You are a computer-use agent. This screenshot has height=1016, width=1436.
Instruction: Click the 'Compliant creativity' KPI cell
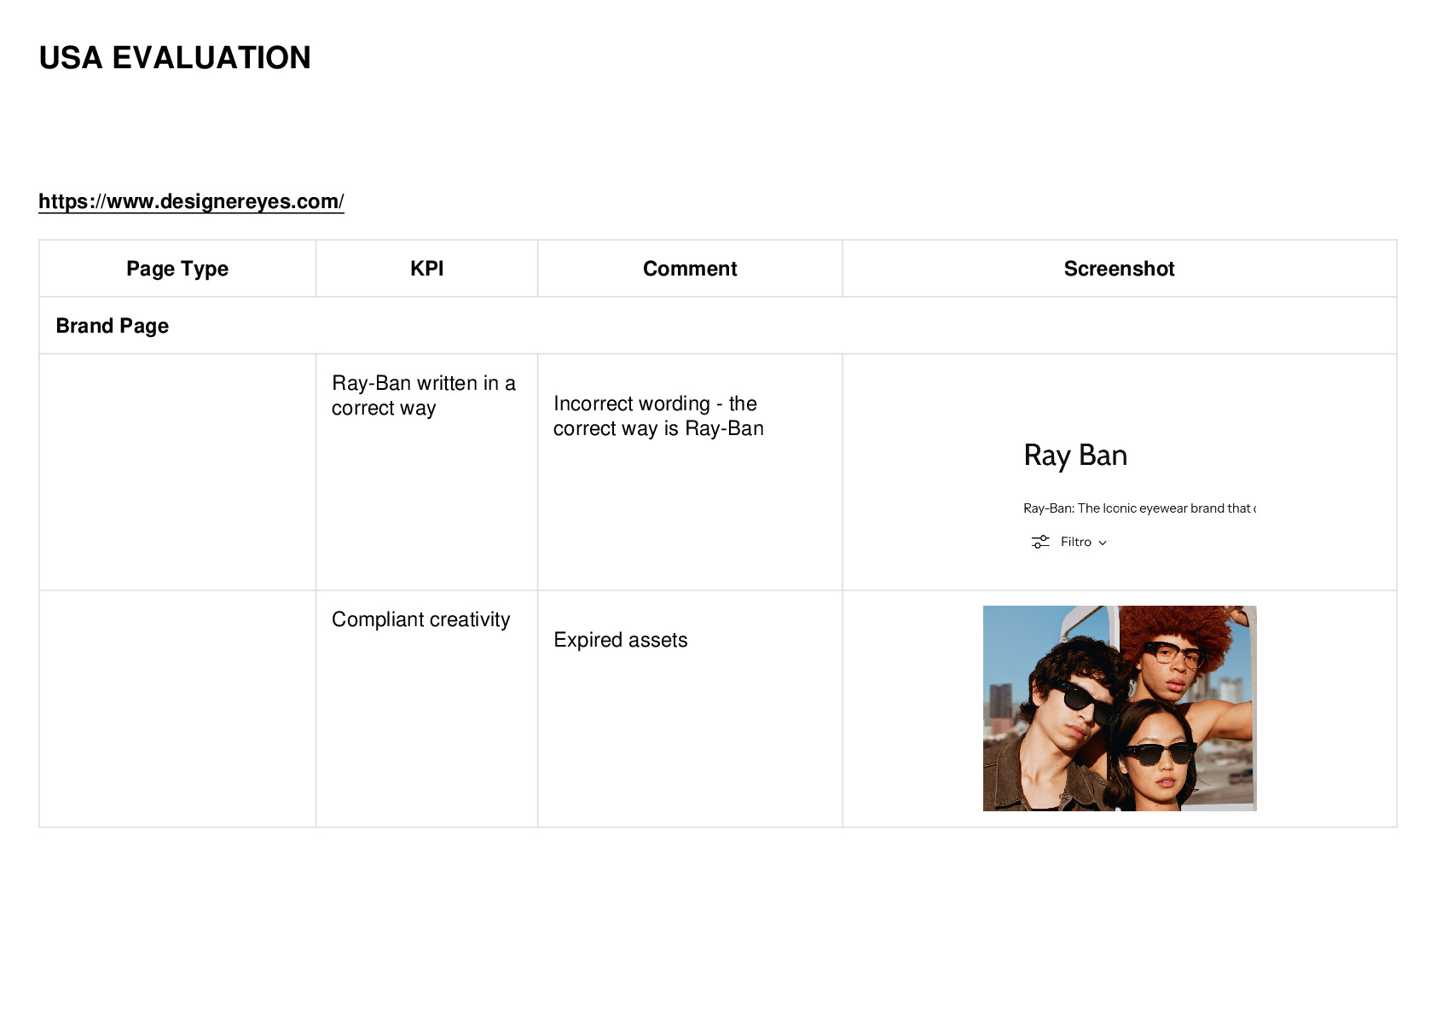[x=426, y=708]
